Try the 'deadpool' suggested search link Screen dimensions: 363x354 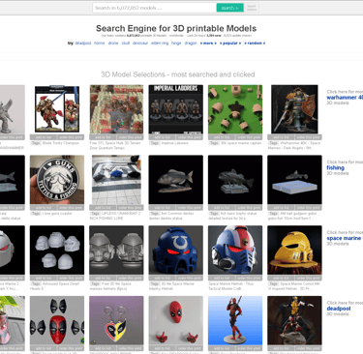pos(83,44)
